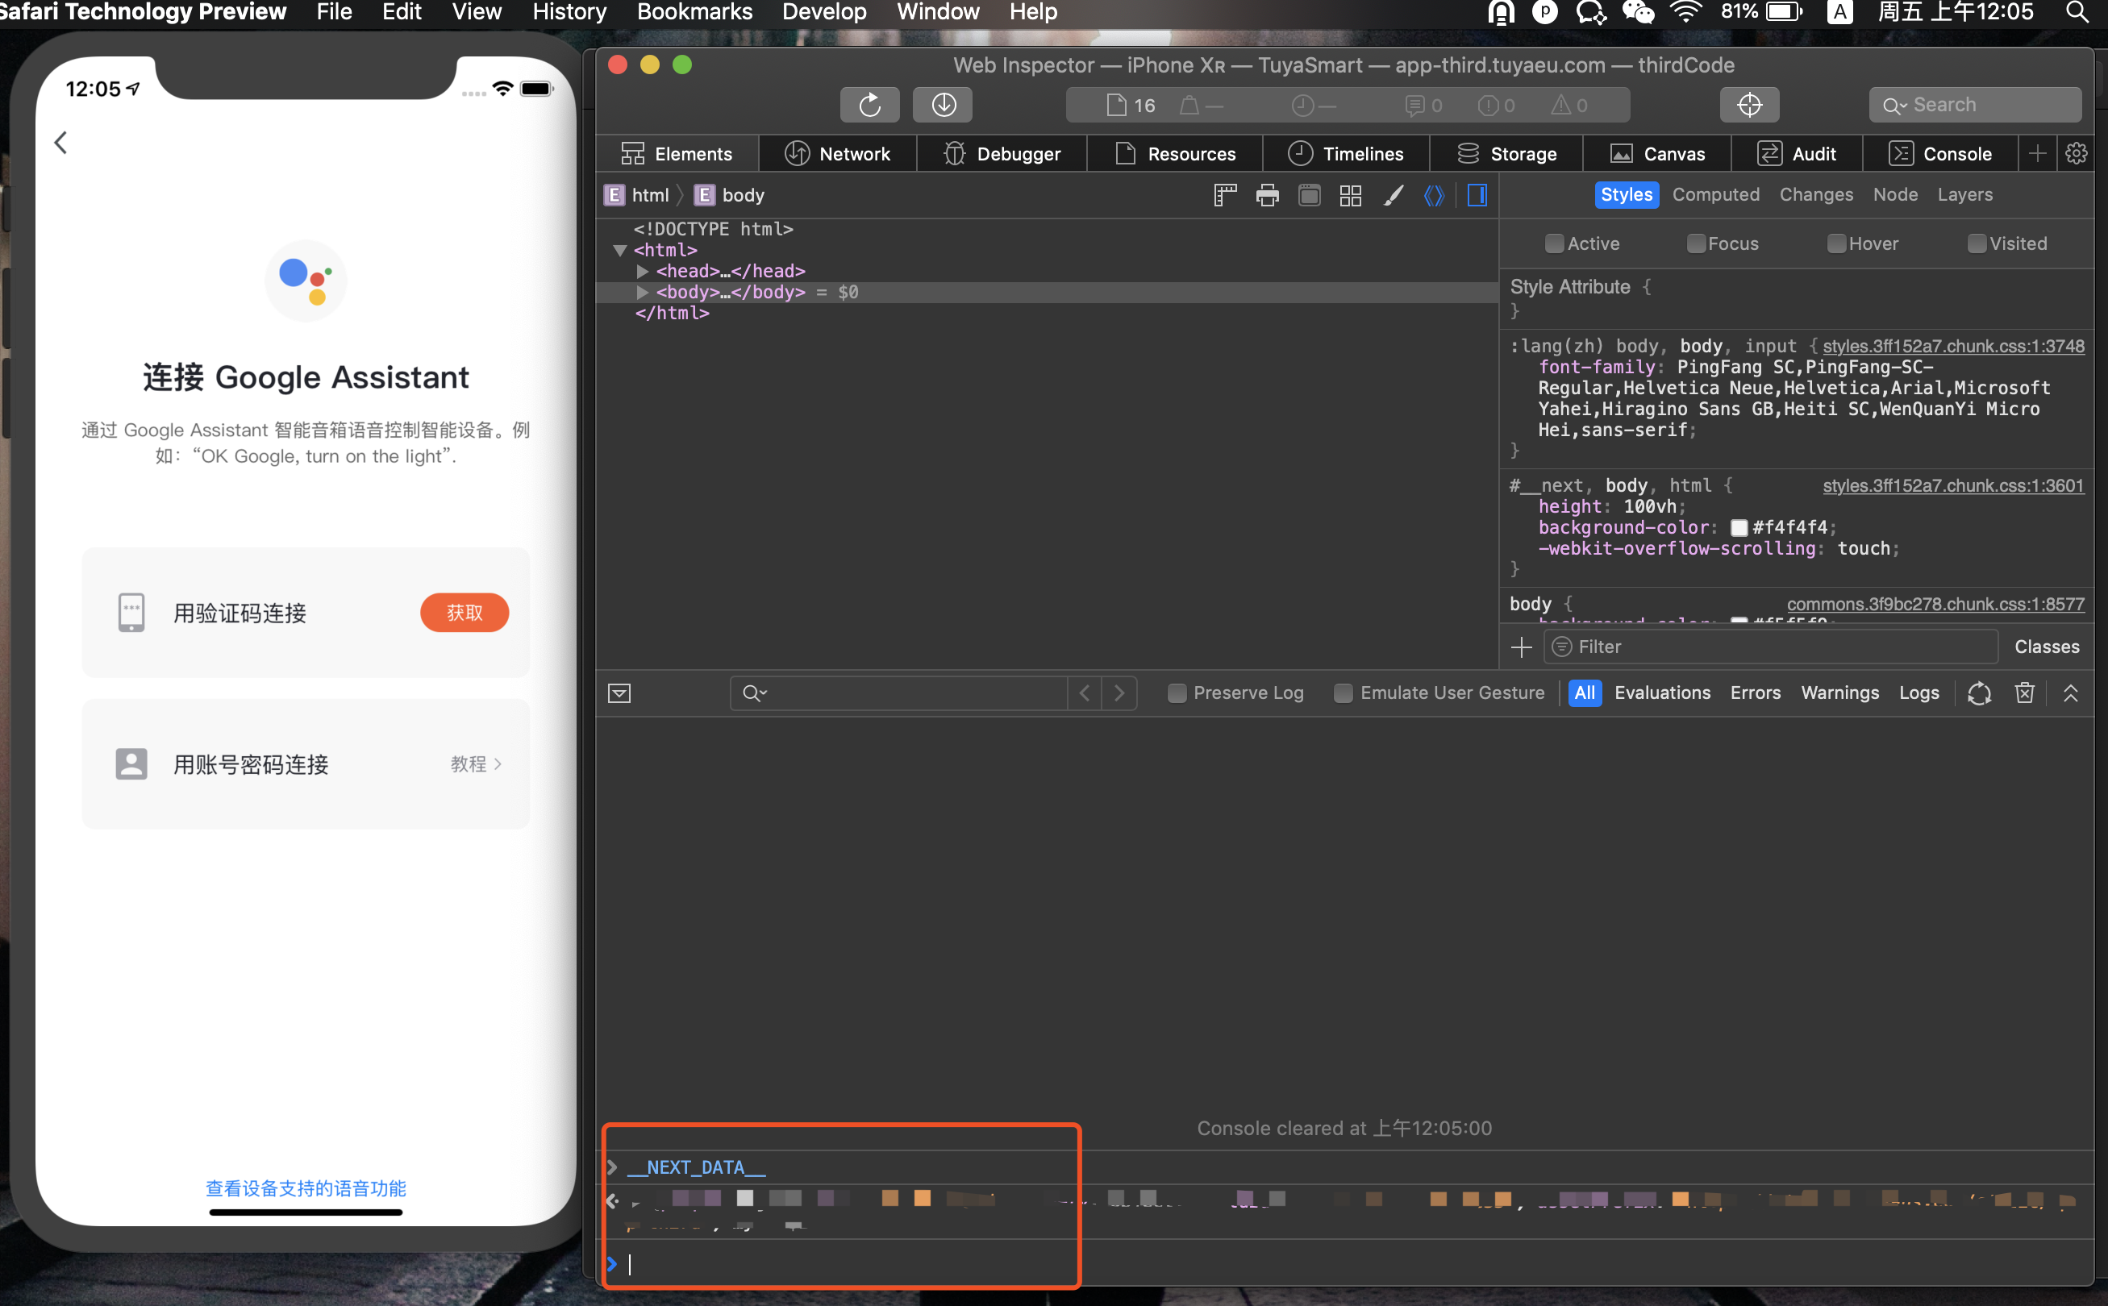This screenshot has height=1306, width=2108.
Task: Go to next console search result
Action: pyautogui.click(x=1119, y=693)
